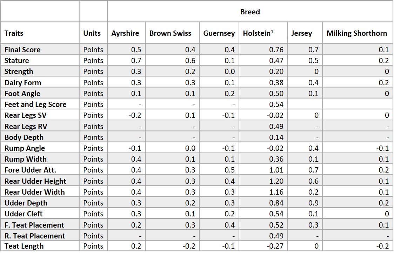
Task: Select the Teat Length row label
Action: 24,246
